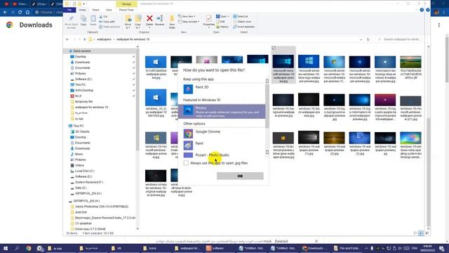Open the Windows Start menu
Viewport: 449px width, 253px height.
pyautogui.click(x=6, y=248)
